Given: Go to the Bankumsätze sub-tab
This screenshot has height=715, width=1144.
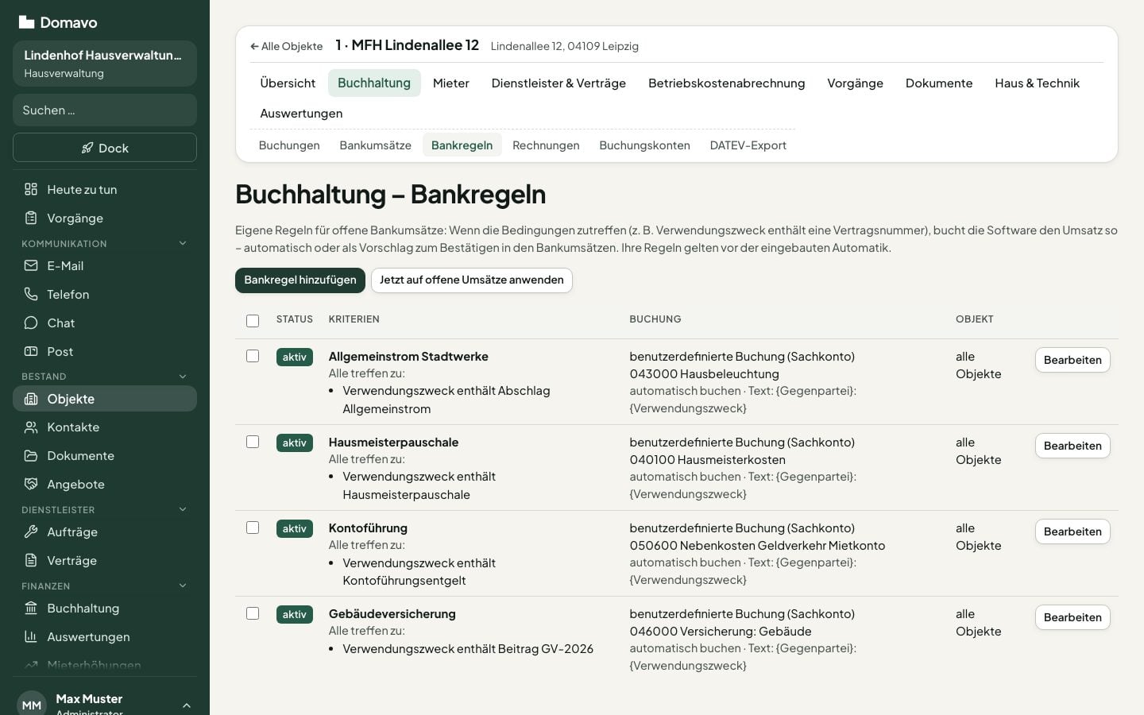Looking at the screenshot, I should pos(376,145).
